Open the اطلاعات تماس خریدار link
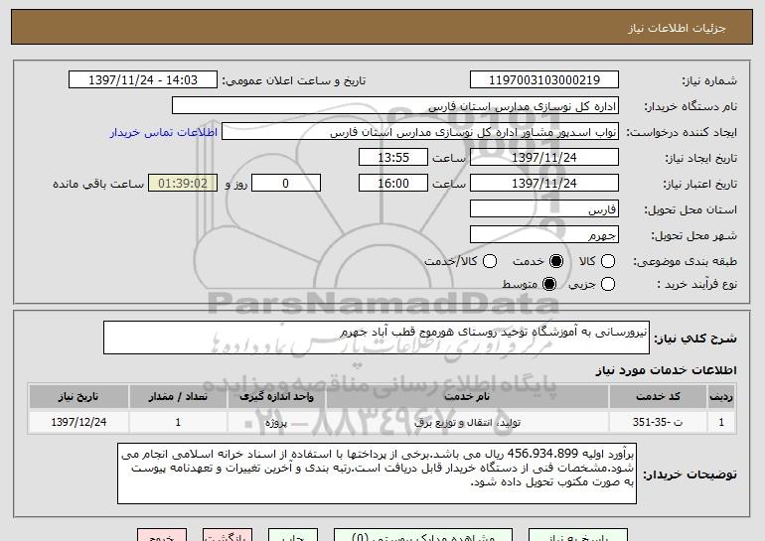 click(x=164, y=132)
